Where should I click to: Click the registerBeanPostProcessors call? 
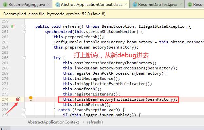[114, 73]
